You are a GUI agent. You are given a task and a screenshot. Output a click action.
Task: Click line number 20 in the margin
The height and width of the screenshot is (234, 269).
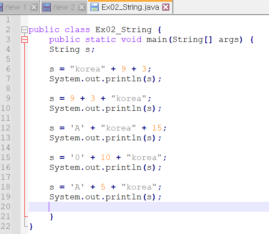(x=6, y=207)
